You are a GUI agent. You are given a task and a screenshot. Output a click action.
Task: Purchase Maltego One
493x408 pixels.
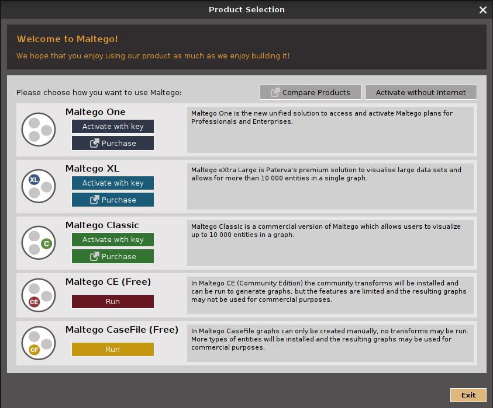click(113, 143)
